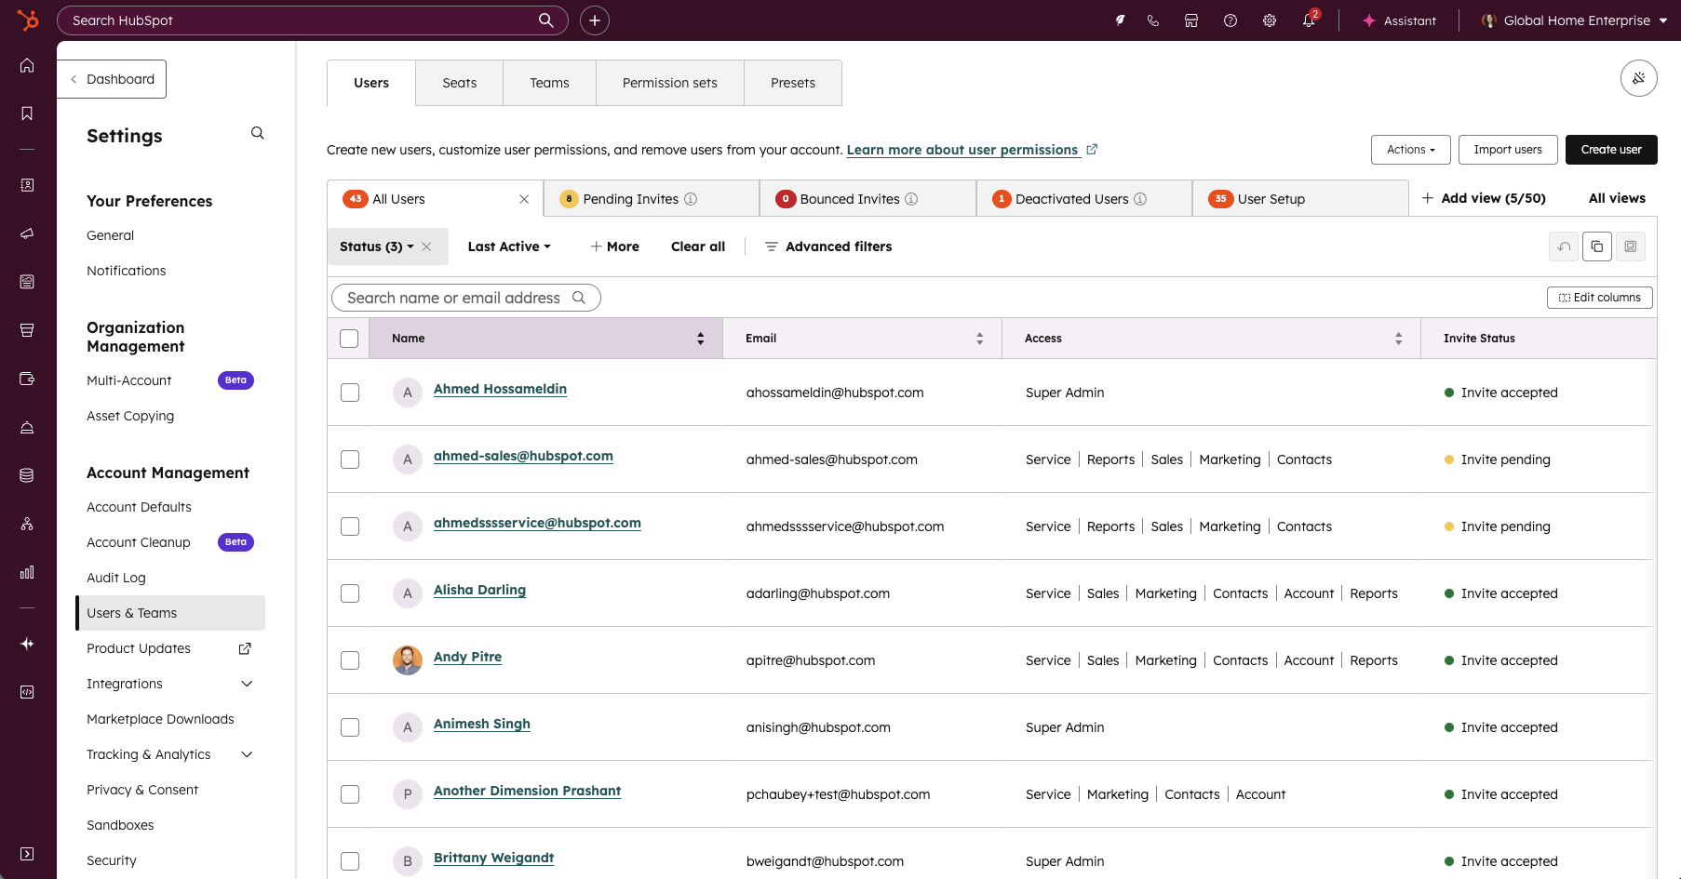The width and height of the screenshot is (1681, 879).
Task: Click the bookmarks icon in the left sidebar
Action: pos(27,113)
